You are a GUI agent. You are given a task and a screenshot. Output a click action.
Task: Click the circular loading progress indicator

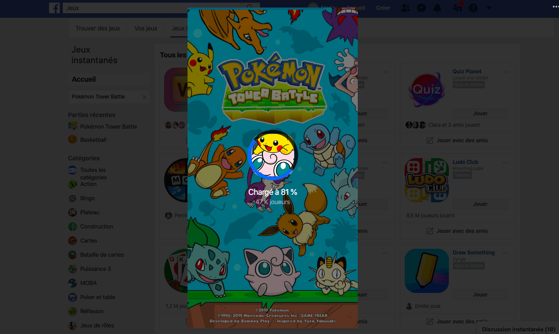click(x=273, y=155)
